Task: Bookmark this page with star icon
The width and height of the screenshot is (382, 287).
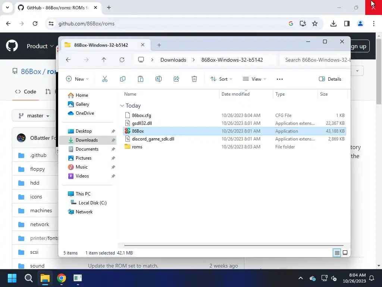Action: 315,24
